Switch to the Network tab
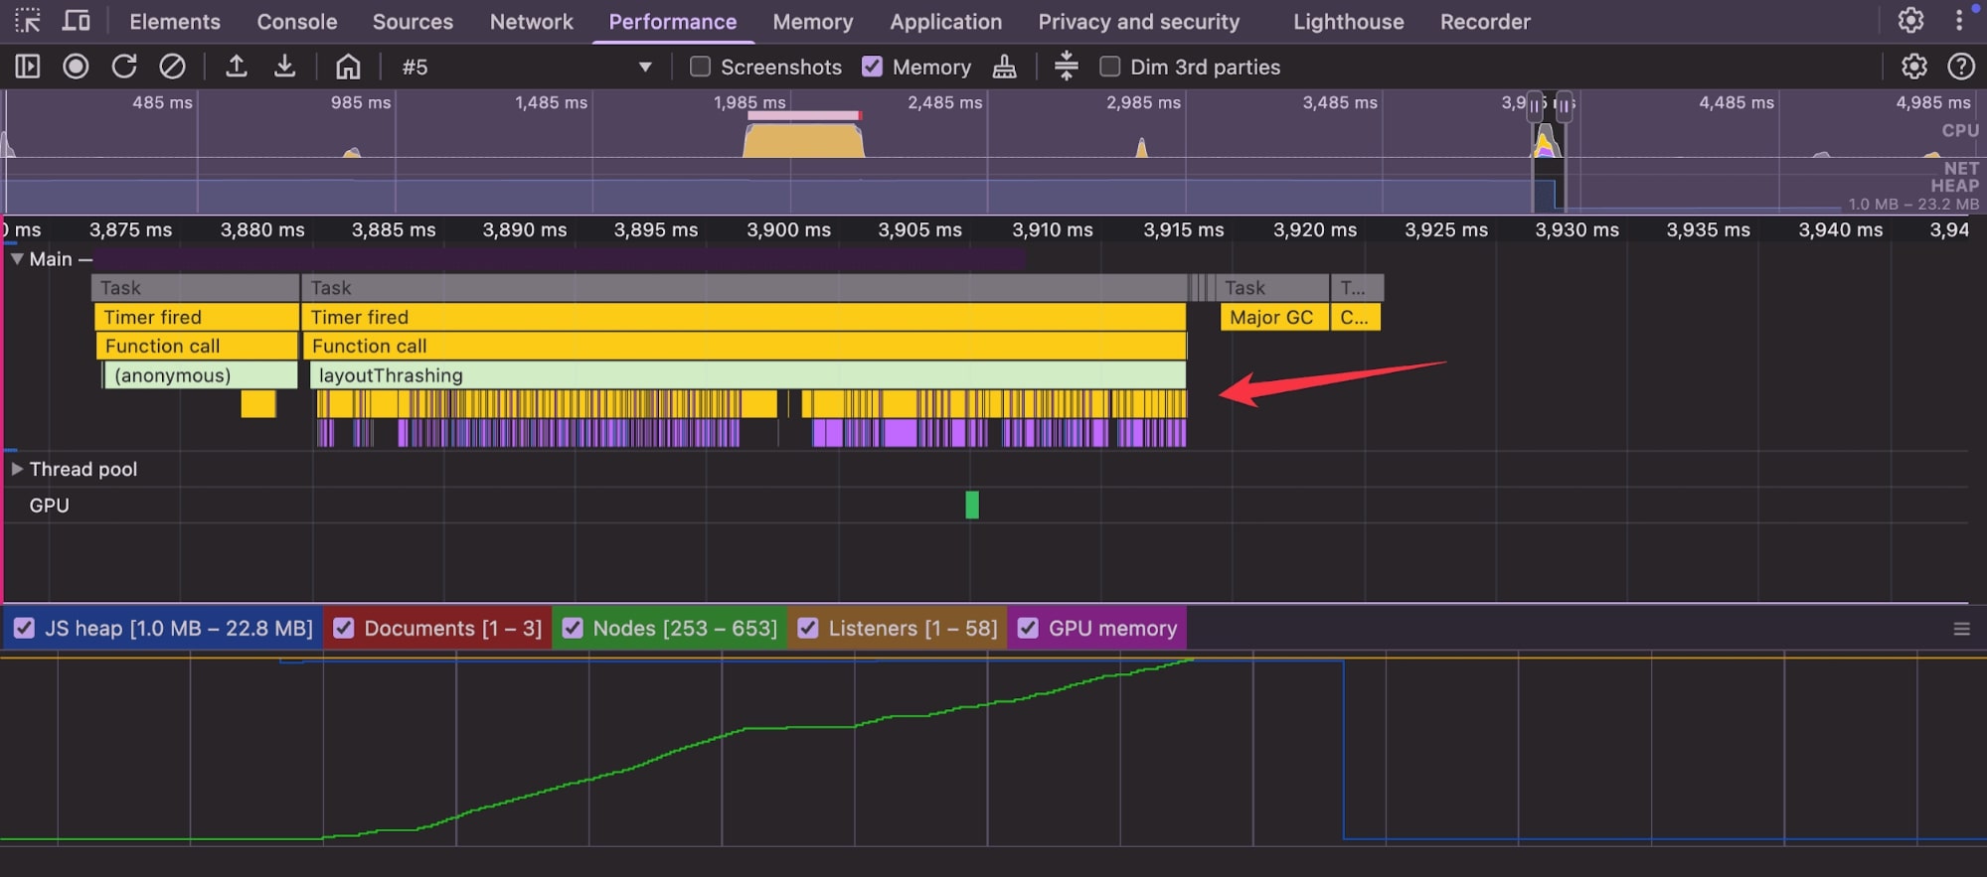This screenshot has width=1987, height=877. 531,22
